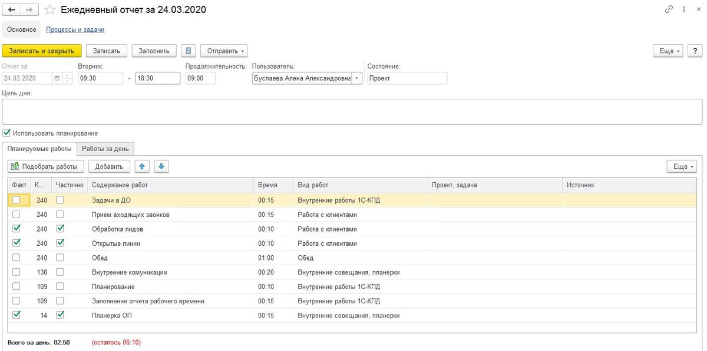The image size is (707, 351).
Task: Select the Планерка ОП cell
Action: coord(170,315)
